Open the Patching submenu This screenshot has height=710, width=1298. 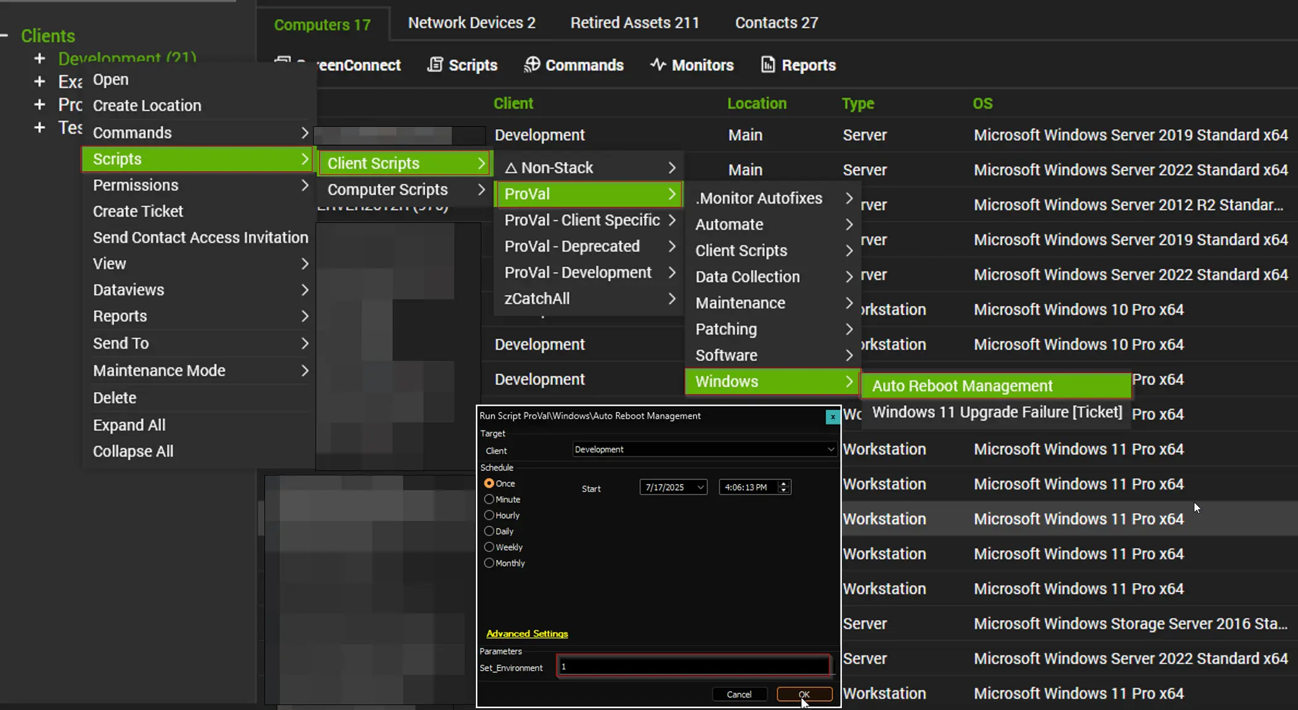(772, 329)
